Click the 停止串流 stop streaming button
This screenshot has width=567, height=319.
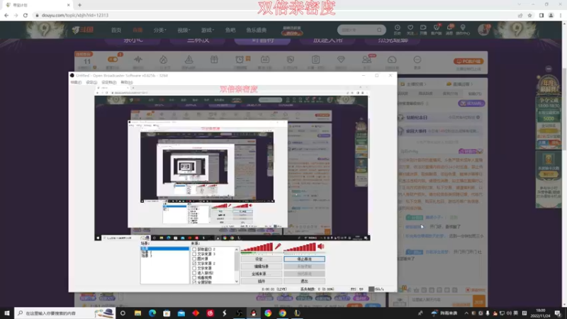304,259
